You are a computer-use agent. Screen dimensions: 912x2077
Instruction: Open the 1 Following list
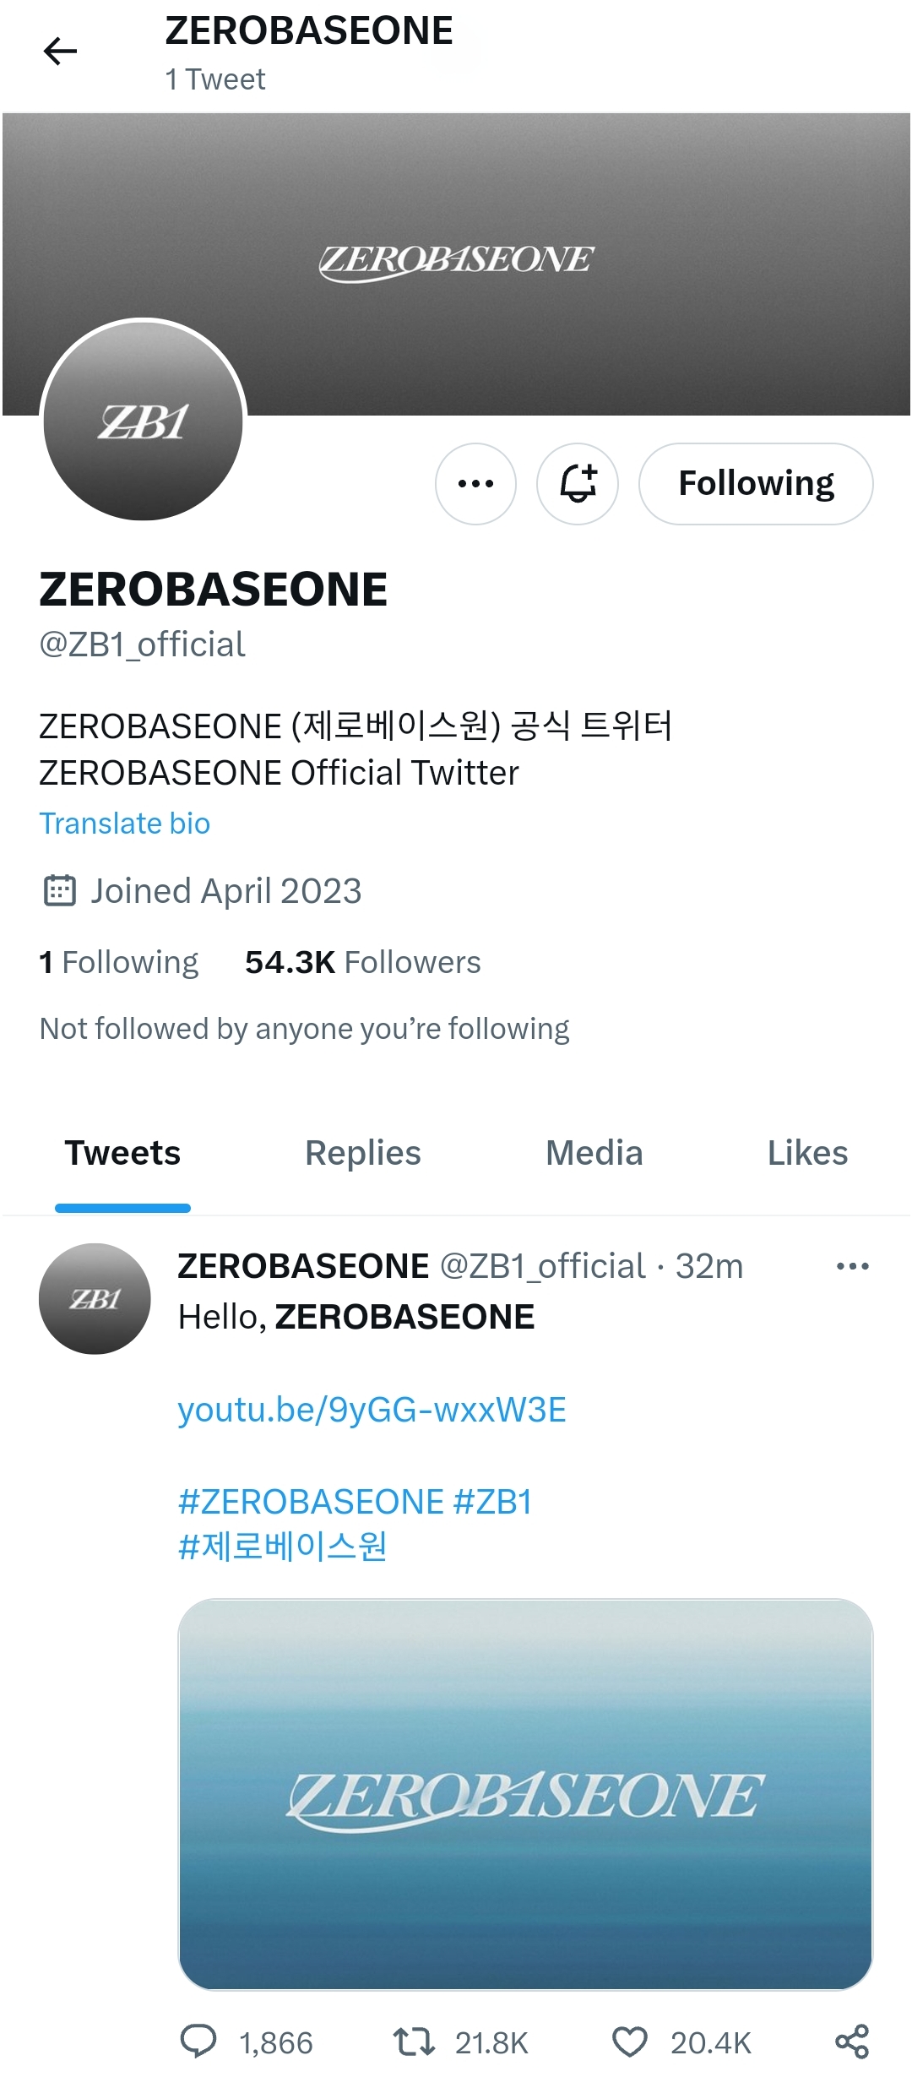119,962
